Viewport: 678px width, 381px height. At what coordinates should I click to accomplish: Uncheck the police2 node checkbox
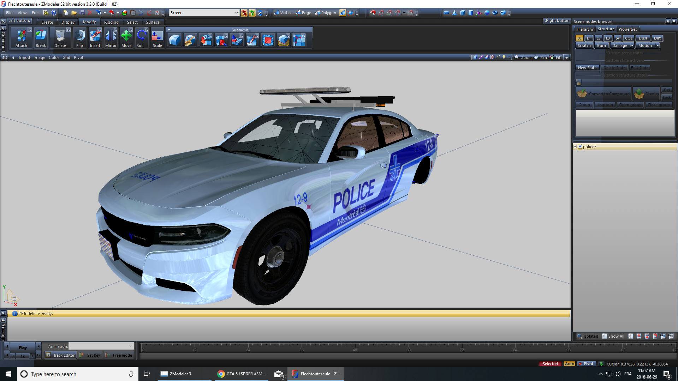pos(580,147)
